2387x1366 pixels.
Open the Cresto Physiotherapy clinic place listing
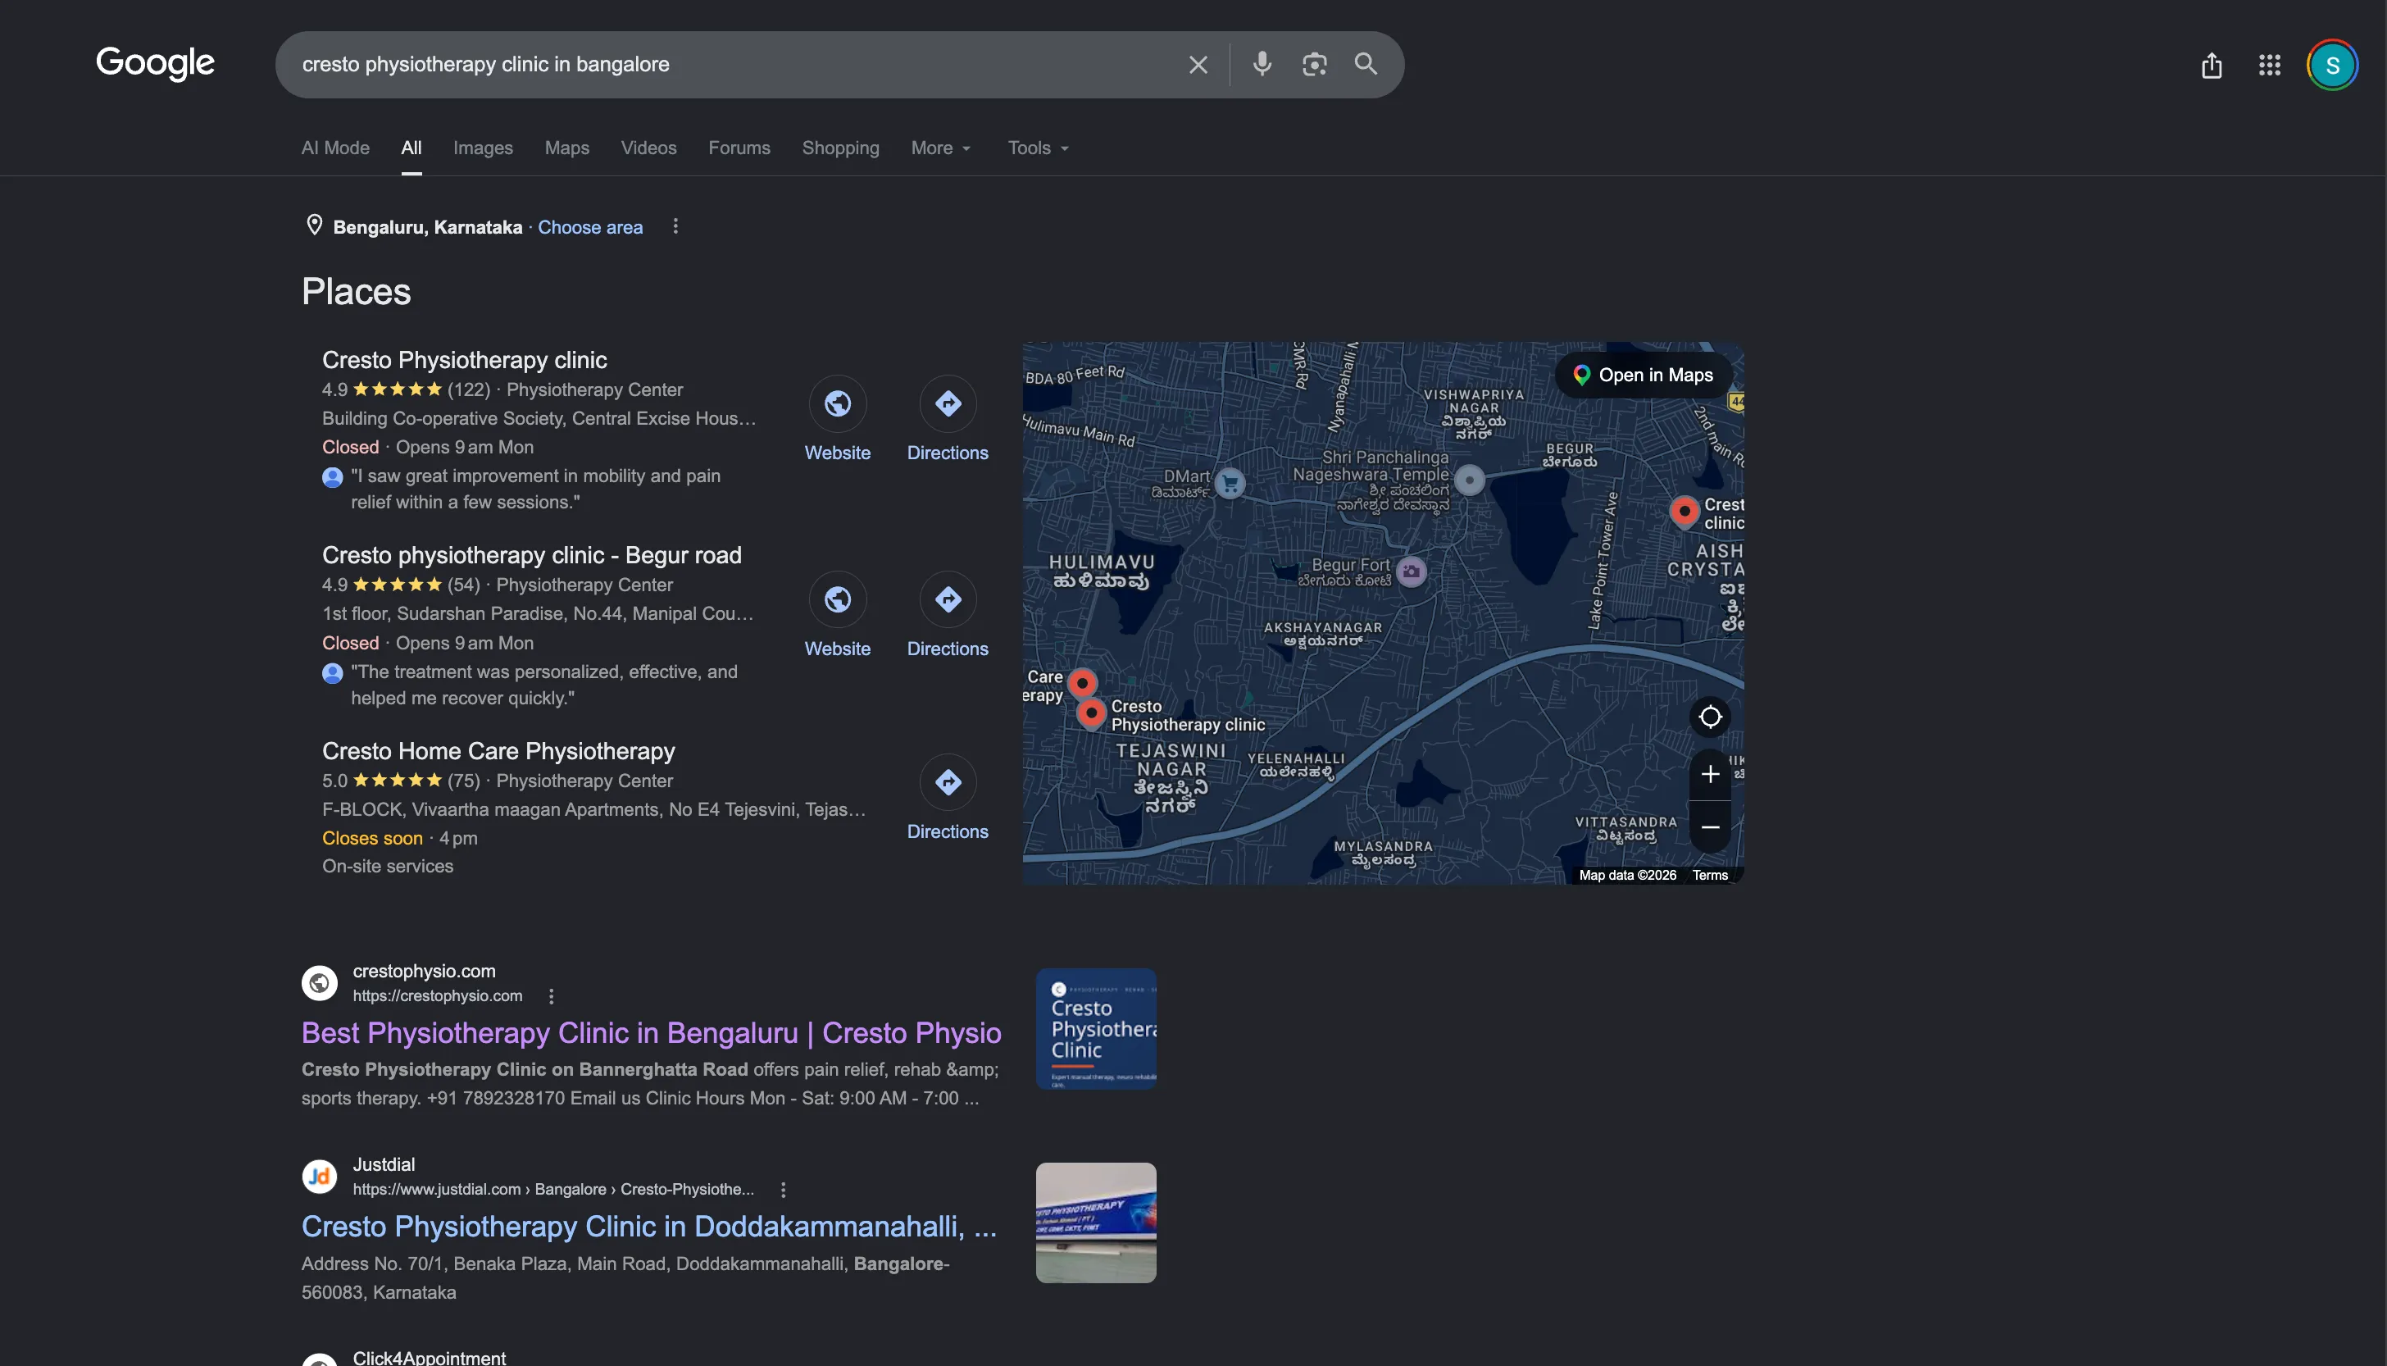(464, 360)
